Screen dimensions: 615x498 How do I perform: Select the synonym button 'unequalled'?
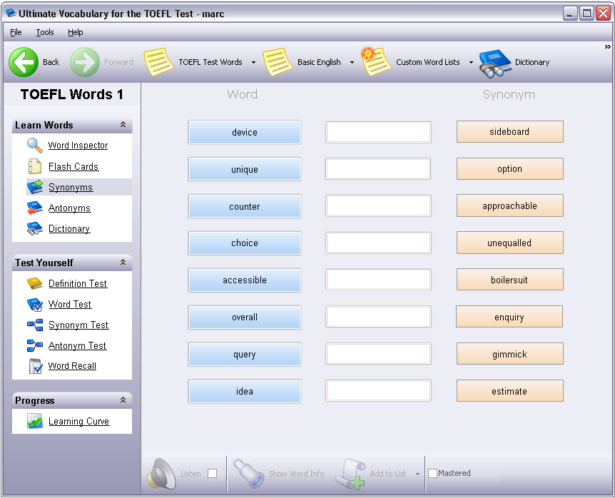[510, 243]
